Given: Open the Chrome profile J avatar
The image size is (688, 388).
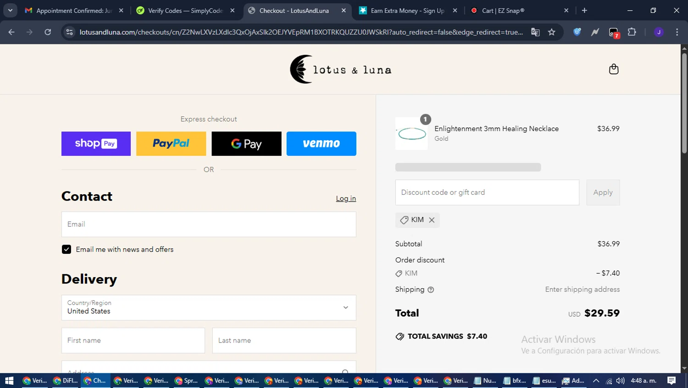Looking at the screenshot, I should (659, 32).
